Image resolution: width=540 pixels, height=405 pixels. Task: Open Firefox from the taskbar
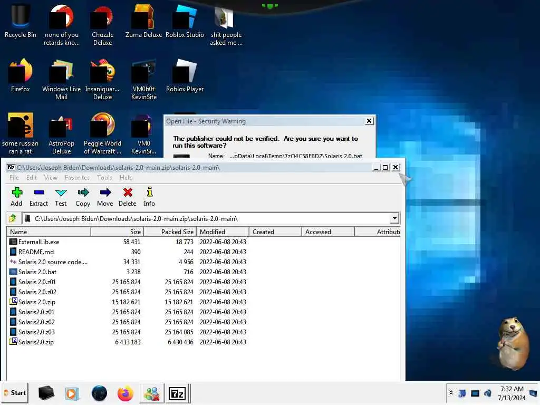point(125,393)
